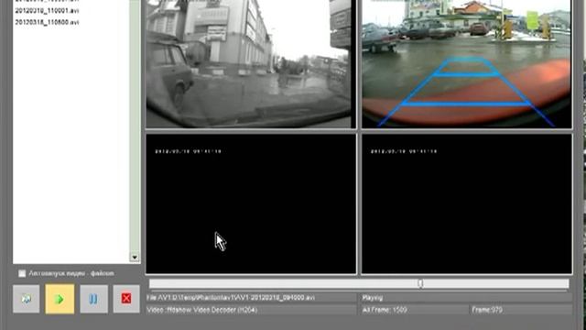
Task: Click the down arrow of the file list scrollbar
Action: pyautogui.click(x=135, y=258)
